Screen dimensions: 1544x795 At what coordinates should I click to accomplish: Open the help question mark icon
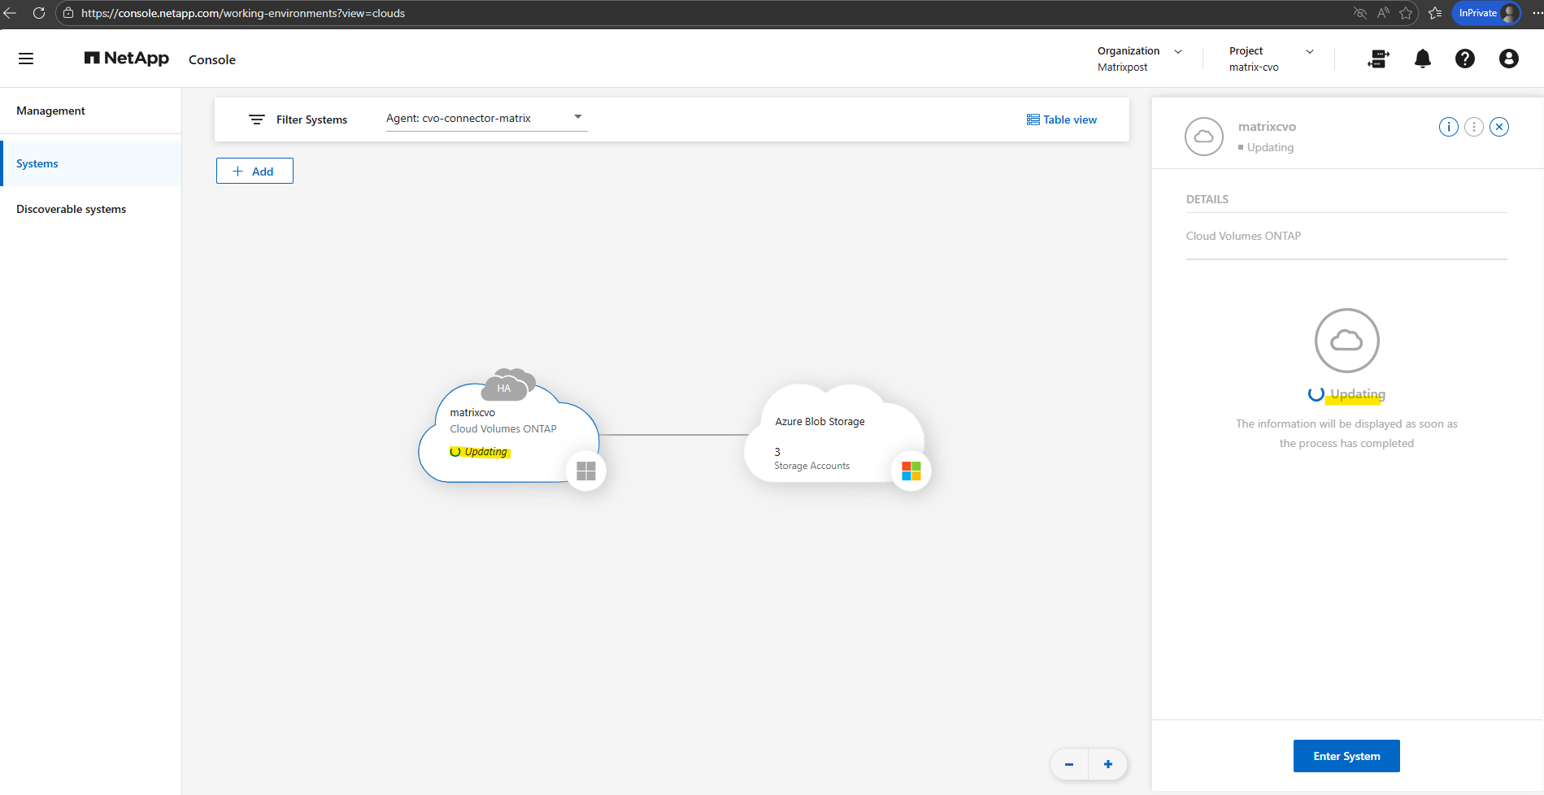click(x=1464, y=59)
